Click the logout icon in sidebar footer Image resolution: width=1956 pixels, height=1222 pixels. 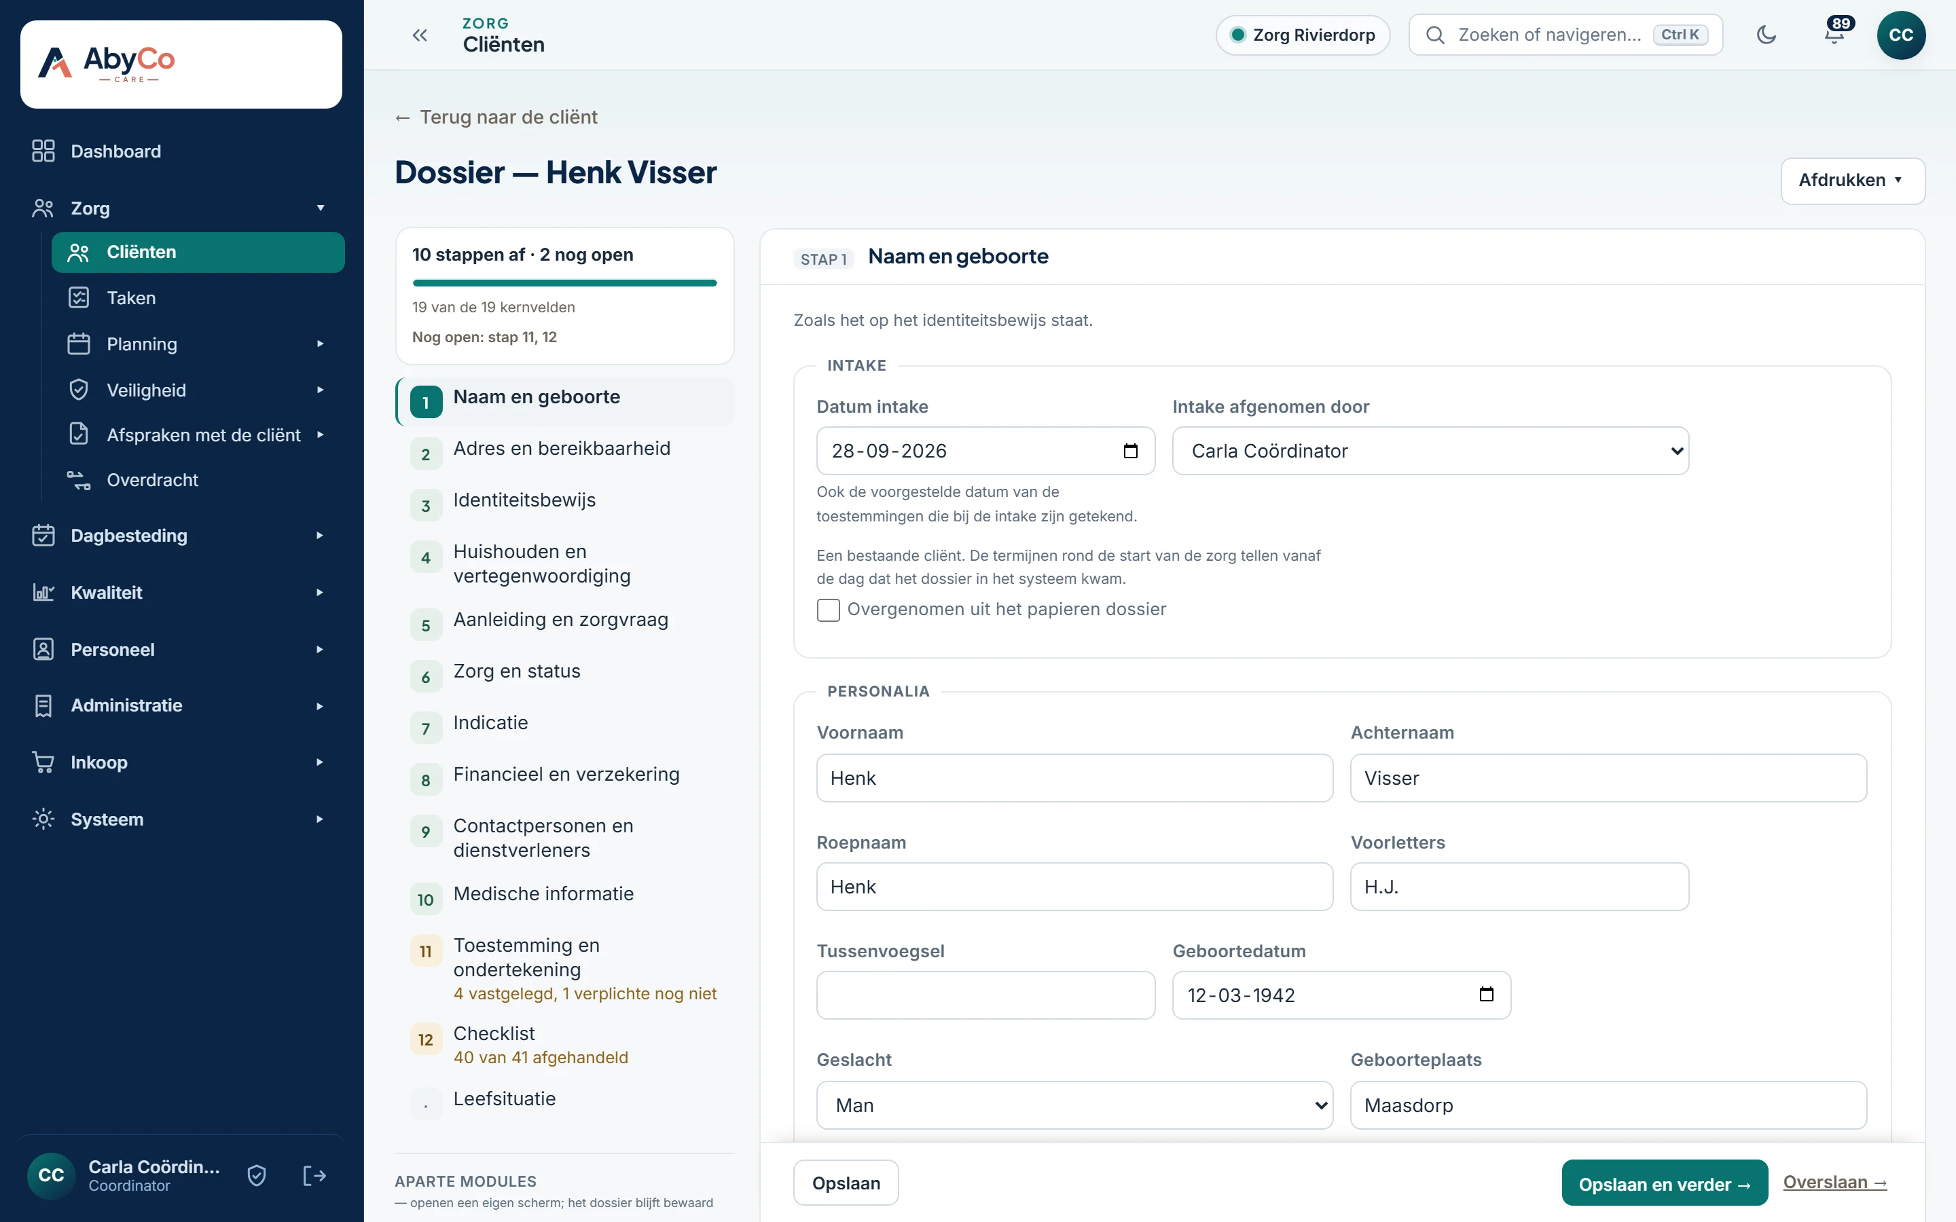point(314,1175)
